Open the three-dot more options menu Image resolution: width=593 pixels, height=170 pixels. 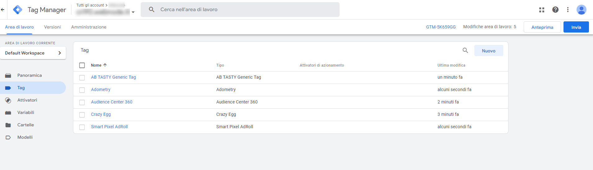(568, 10)
